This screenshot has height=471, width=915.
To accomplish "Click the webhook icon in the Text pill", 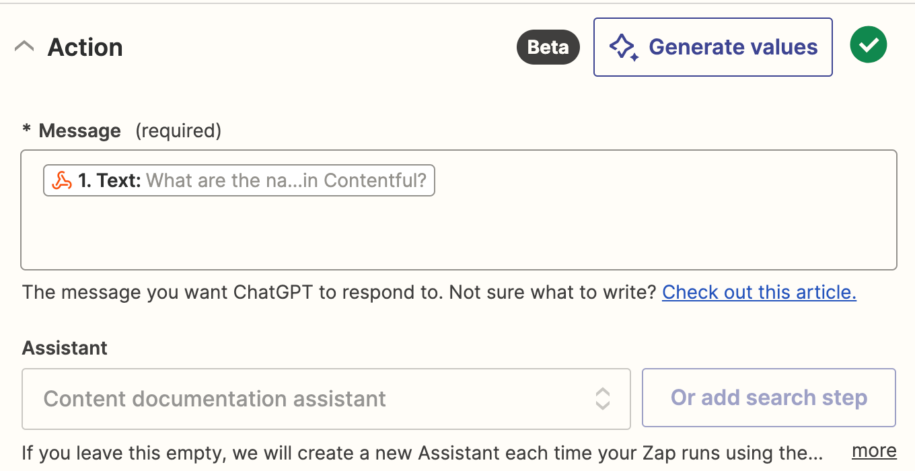I will [x=62, y=180].
